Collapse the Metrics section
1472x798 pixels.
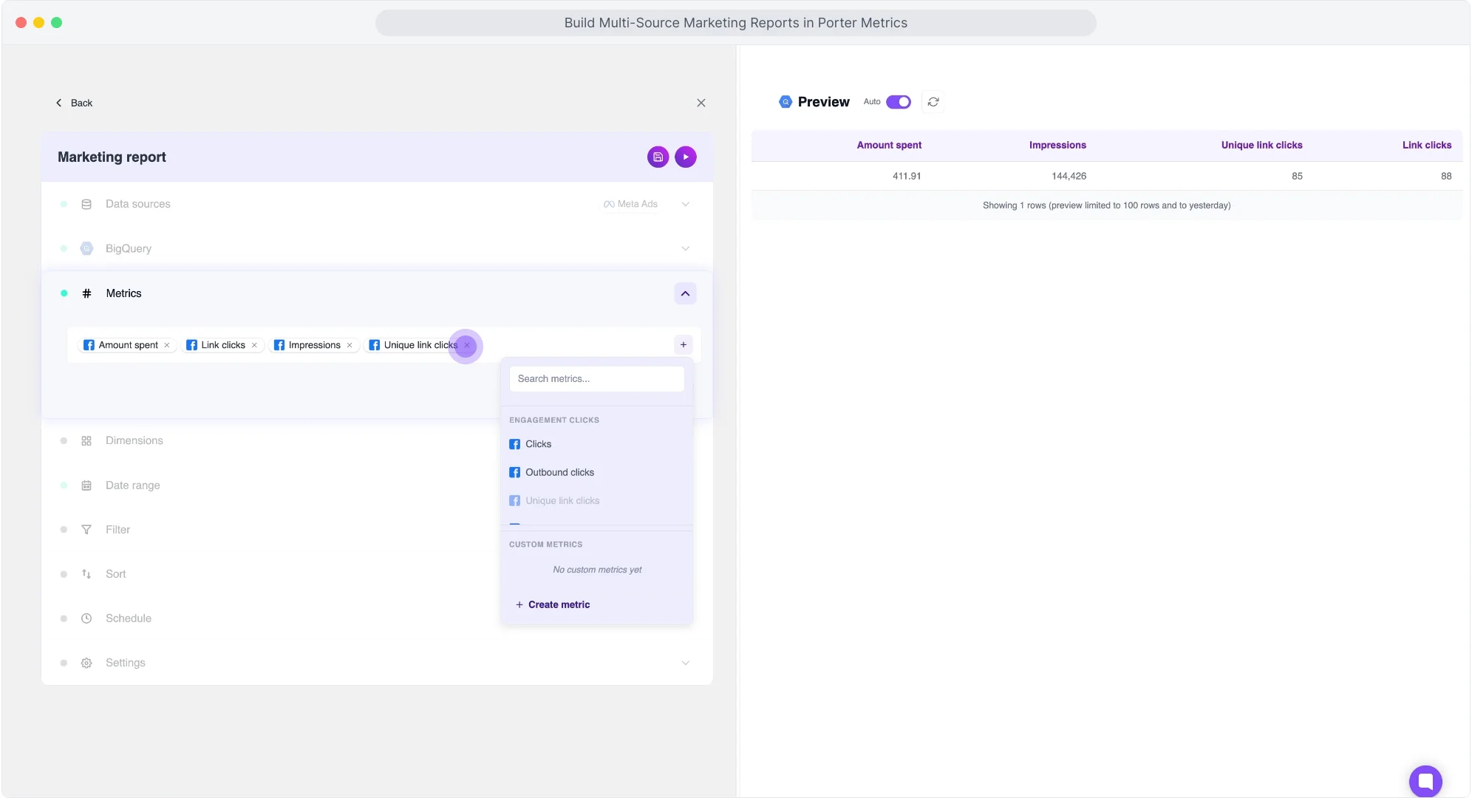(684, 293)
